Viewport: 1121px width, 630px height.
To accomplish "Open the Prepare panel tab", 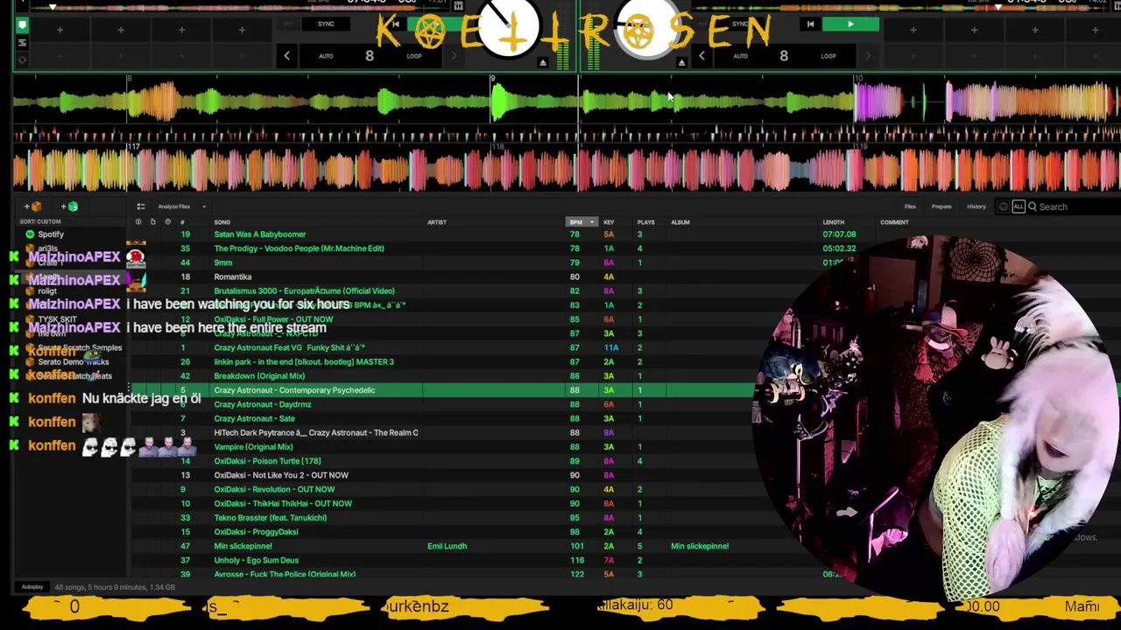I will click(941, 207).
